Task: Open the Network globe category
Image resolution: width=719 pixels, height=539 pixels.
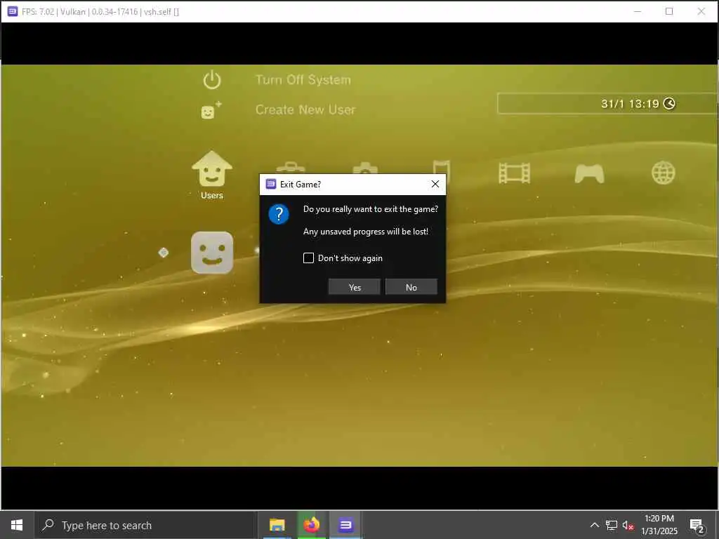Action: (663, 173)
